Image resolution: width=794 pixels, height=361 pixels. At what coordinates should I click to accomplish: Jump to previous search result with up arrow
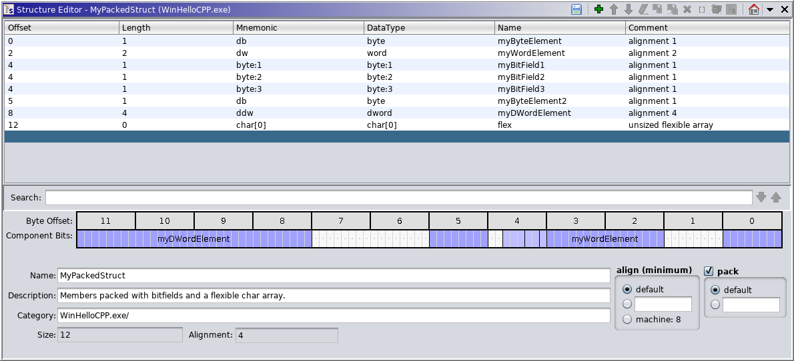point(776,197)
